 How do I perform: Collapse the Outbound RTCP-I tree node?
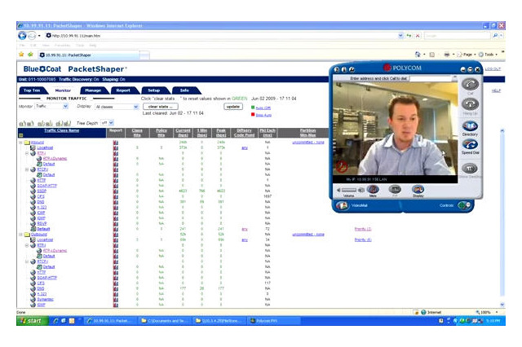pos(27,261)
